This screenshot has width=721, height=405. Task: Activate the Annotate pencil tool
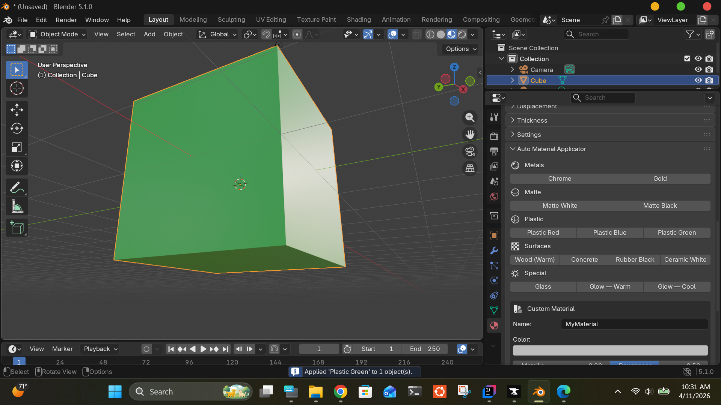click(17, 187)
